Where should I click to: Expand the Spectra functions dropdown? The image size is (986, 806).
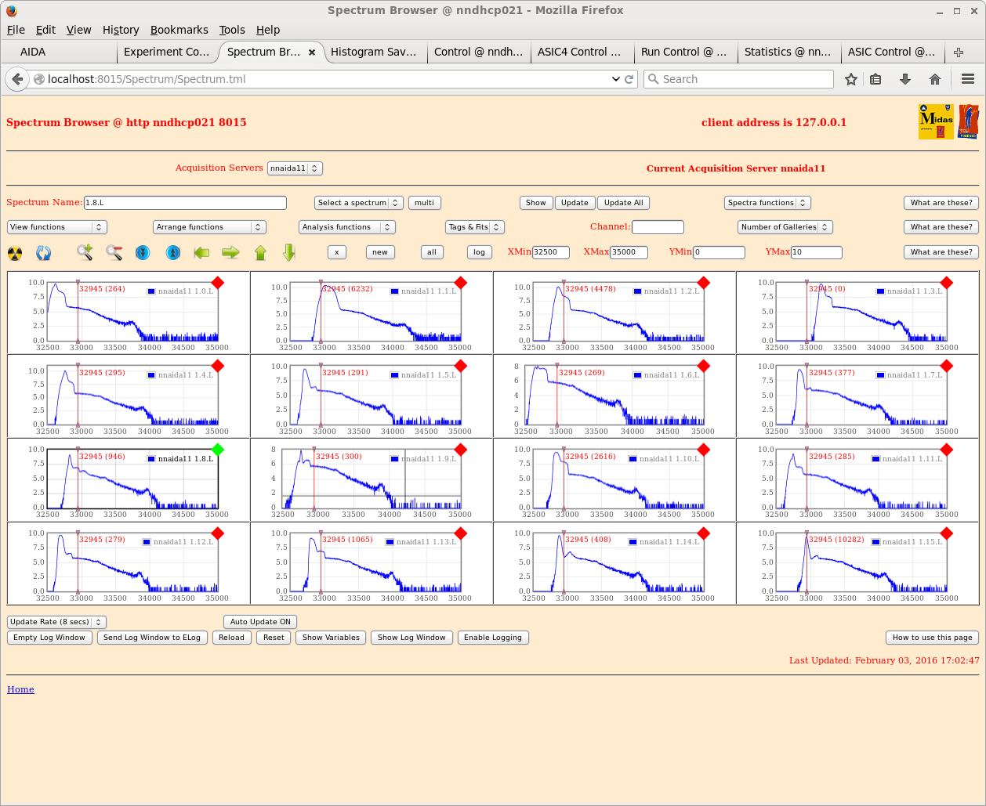pyautogui.click(x=767, y=203)
